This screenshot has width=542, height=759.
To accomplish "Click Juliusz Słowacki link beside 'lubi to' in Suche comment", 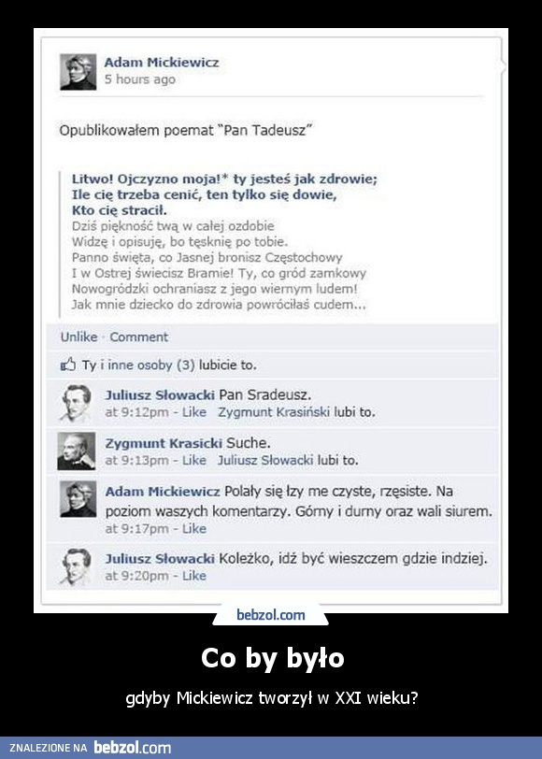I will point(265,460).
